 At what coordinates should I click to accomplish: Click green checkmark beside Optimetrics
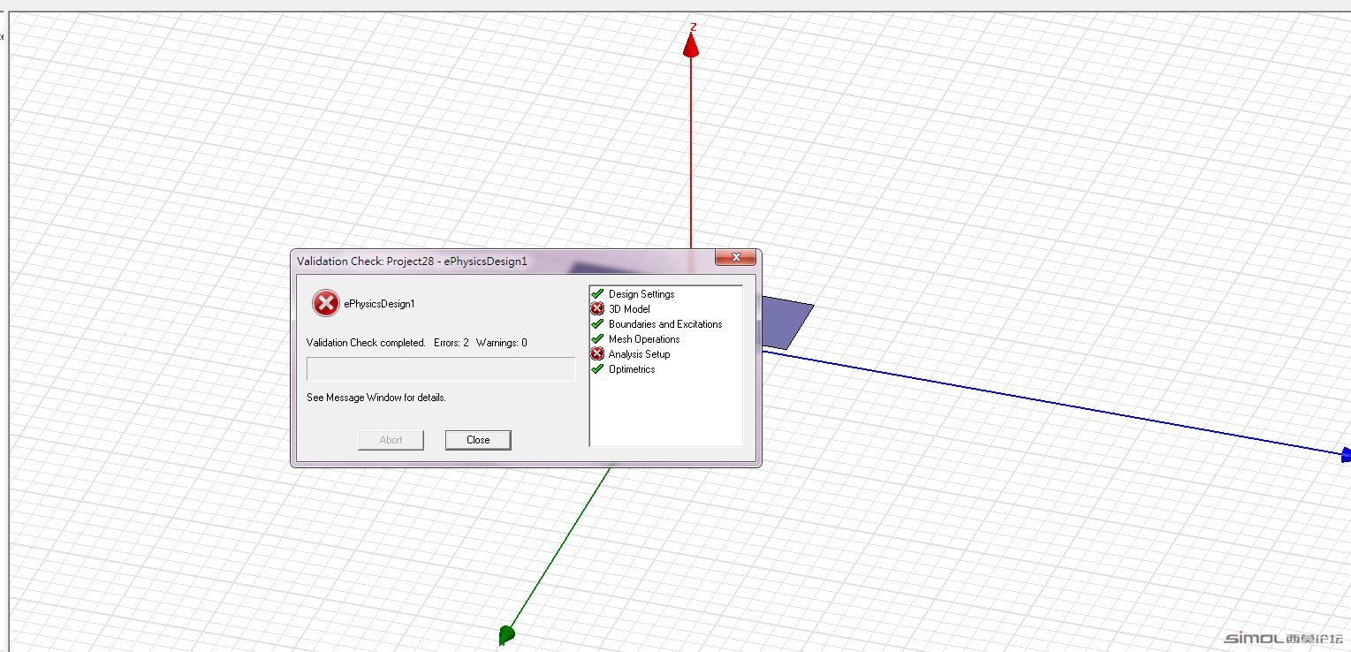(597, 368)
